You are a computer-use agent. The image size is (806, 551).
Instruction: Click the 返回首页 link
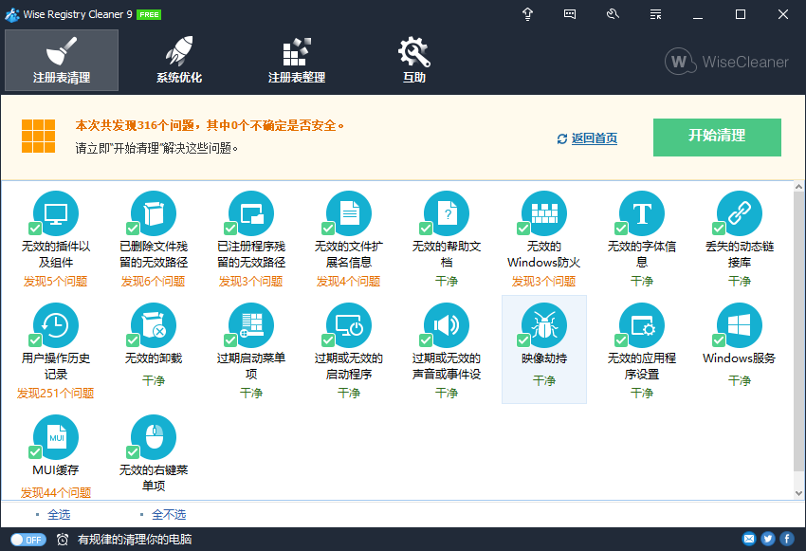[595, 138]
